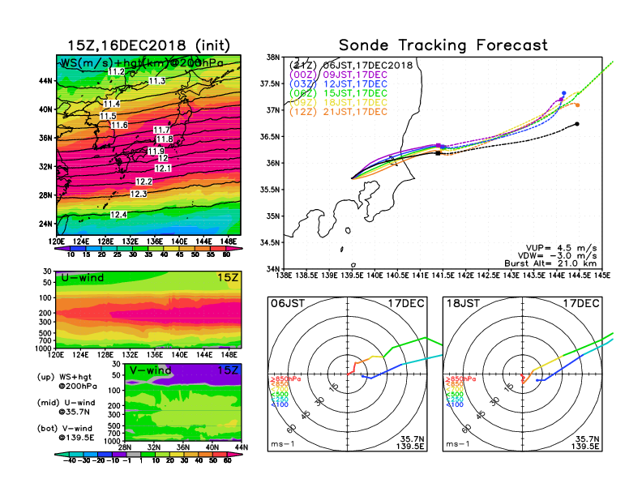Click the "(up) WS+hgt @200hPa" caption
The height and width of the screenshot is (496, 642).
66,381
